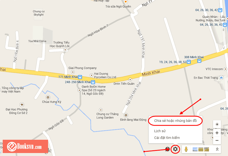This screenshot has height=156, width=228.
Task: Choose 'Cài đặt tìm kiếm' option
Action: click(167, 138)
